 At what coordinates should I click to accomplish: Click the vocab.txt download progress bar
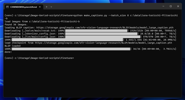pos(96,31)
